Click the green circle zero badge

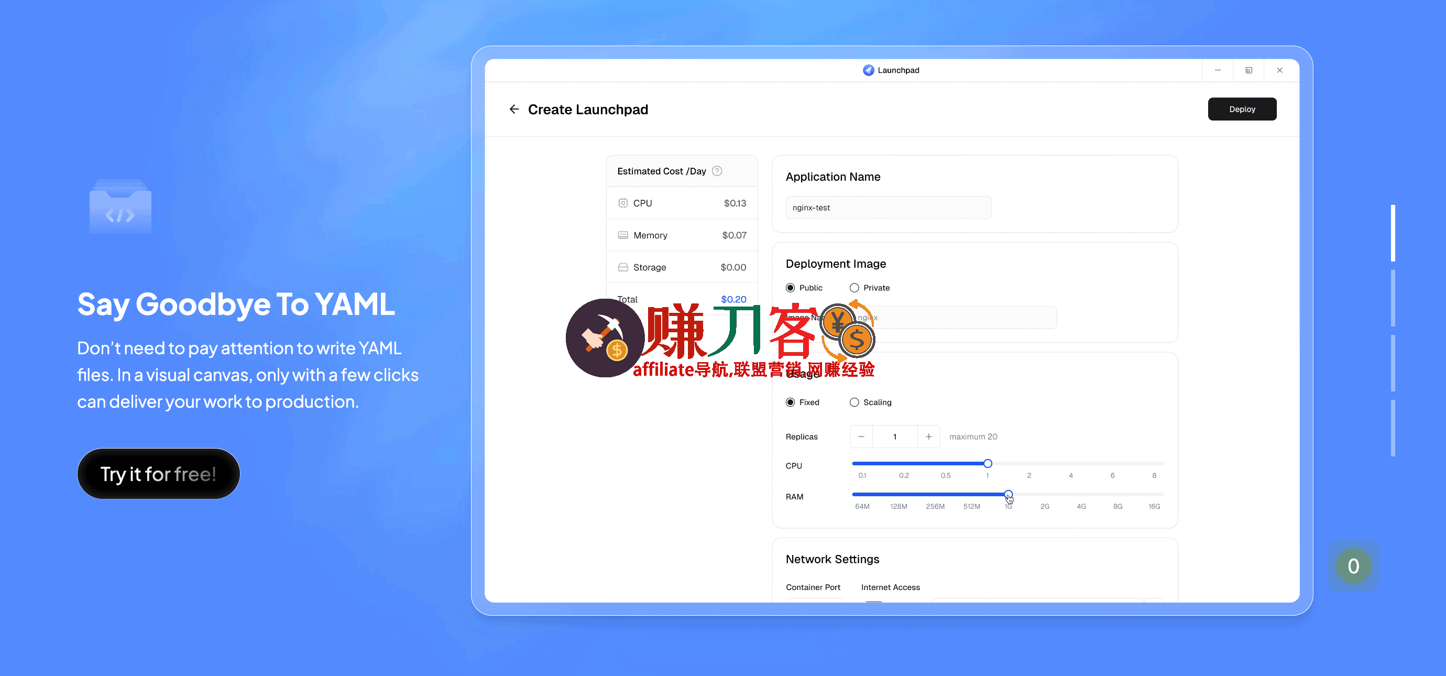(x=1353, y=566)
